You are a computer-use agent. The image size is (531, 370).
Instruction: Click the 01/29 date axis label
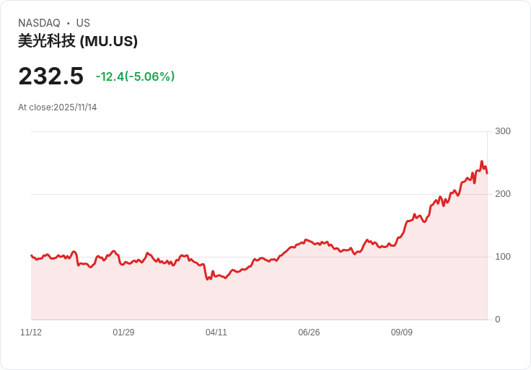pyautogui.click(x=123, y=332)
